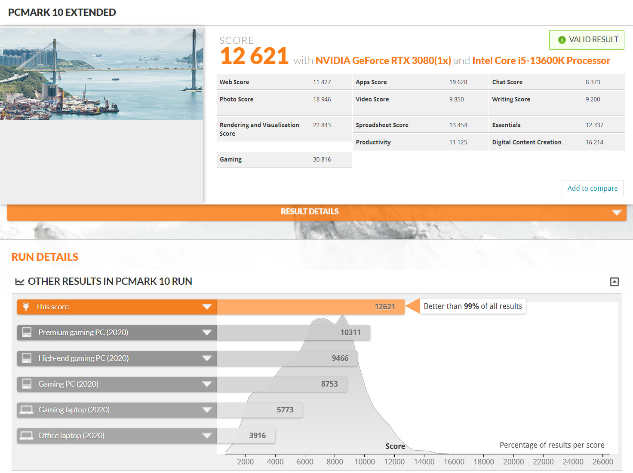The image size is (633, 473).
Task: Open the NVIDIA GeForce RTX 3080 link
Action: pos(383,61)
